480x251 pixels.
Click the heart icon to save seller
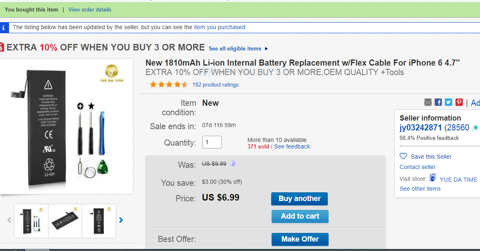pos(403,156)
